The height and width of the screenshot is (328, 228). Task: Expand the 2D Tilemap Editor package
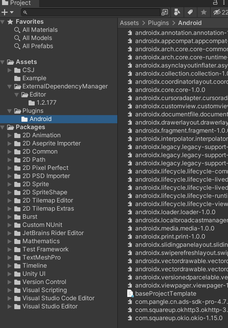point(10,200)
